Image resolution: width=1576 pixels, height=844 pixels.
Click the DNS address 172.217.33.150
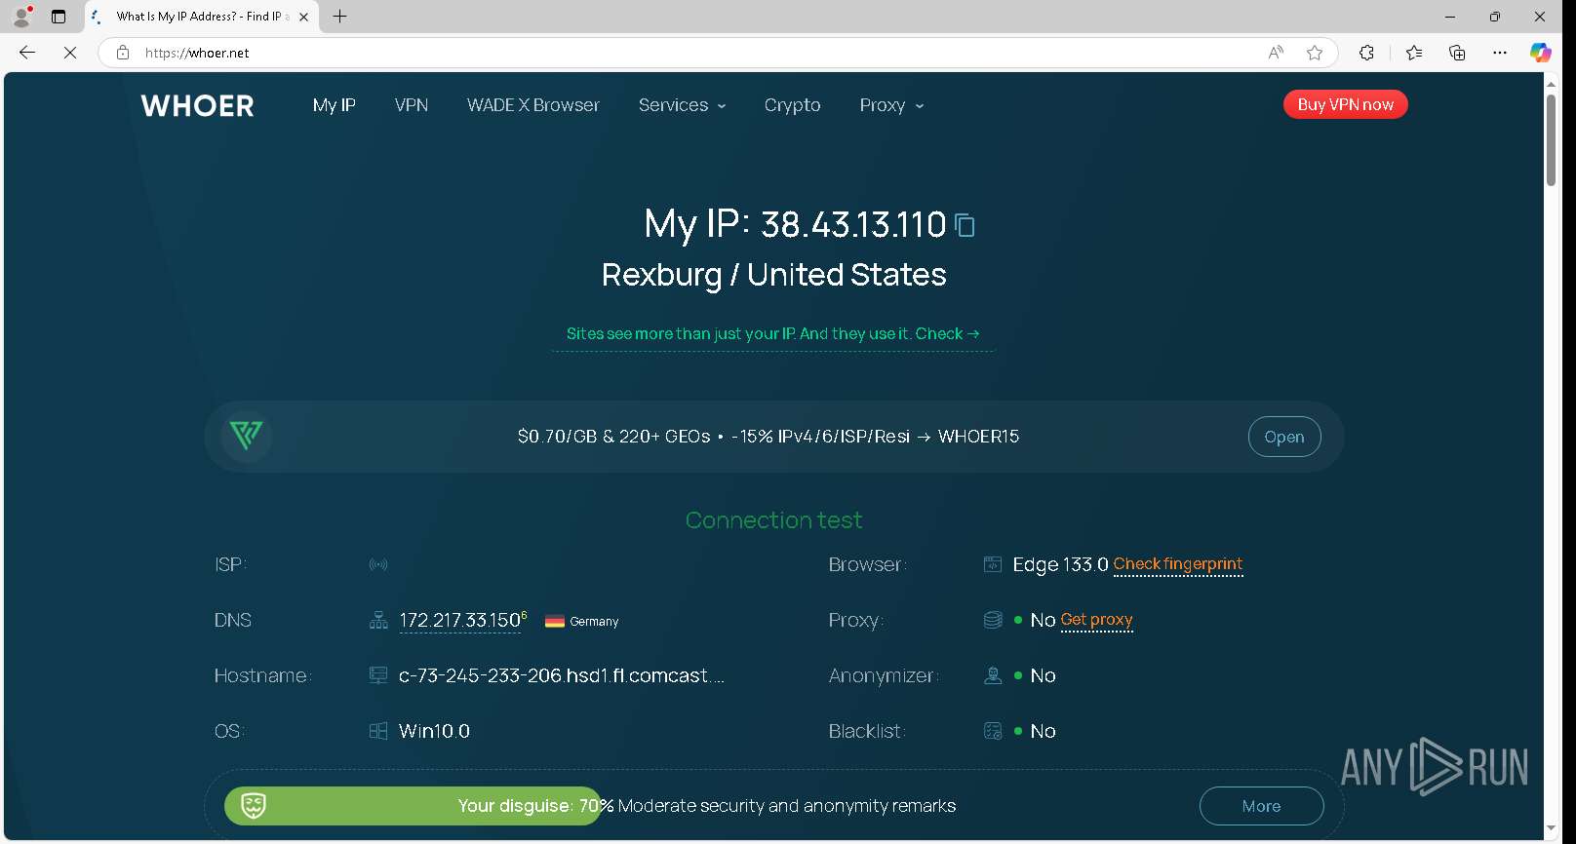pyautogui.click(x=460, y=620)
